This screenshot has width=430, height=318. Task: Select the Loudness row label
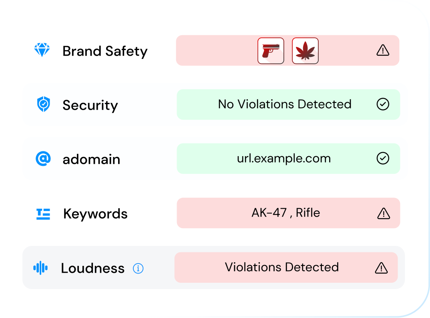click(x=92, y=268)
